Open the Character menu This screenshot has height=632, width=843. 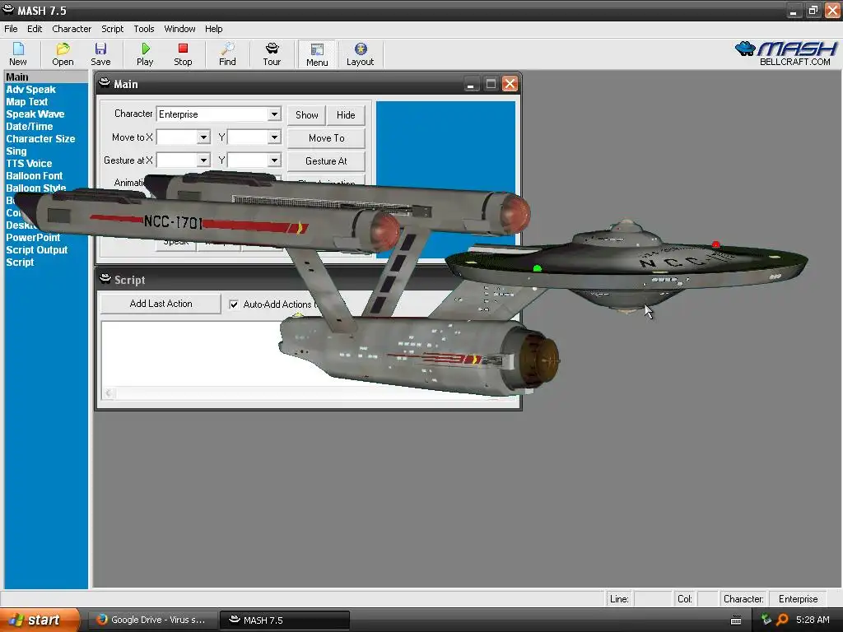[72, 29]
